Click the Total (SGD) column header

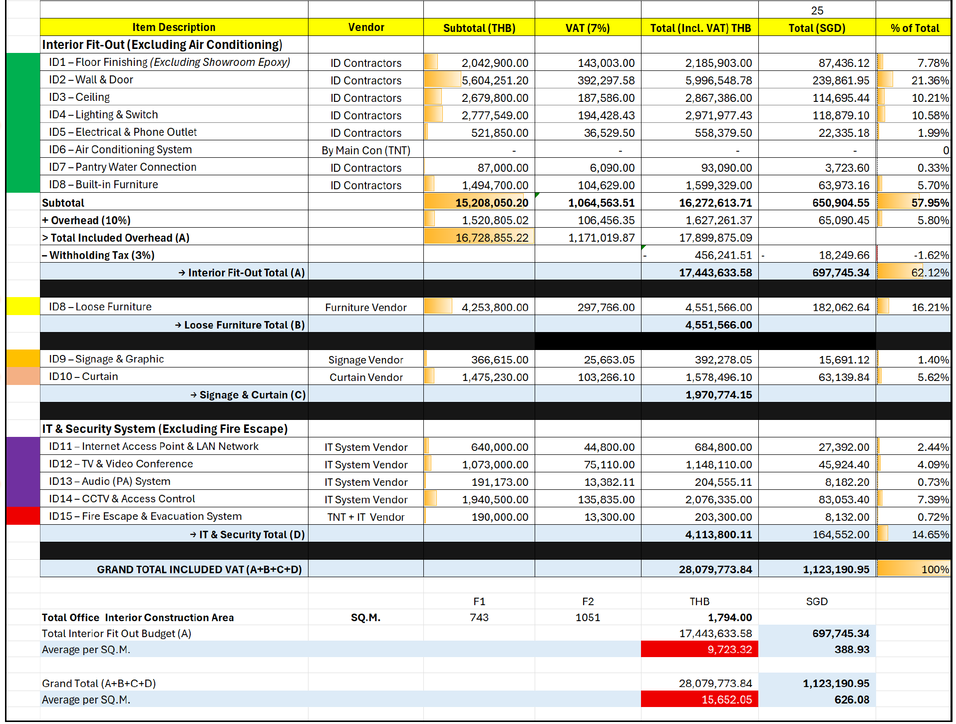pyautogui.click(x=816, y=28)
